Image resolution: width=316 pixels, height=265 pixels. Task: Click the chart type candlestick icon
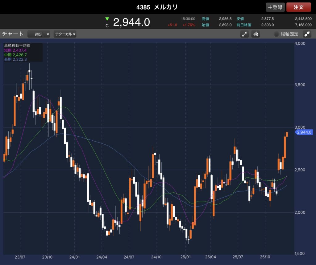(x=256, y=34)
